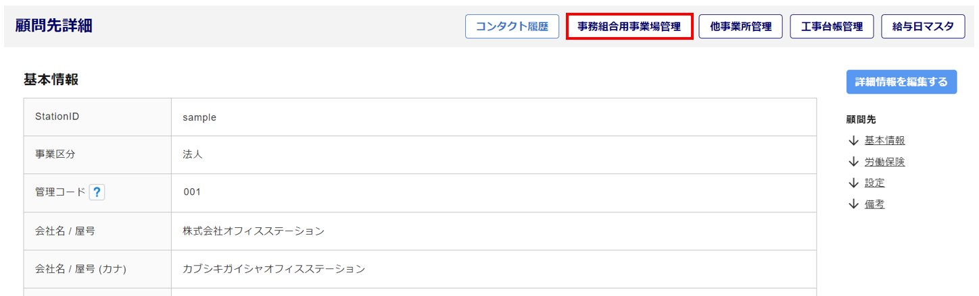The image size is (979, 296).
Task: Select the StationID value sample
Action: click(199, 117)
